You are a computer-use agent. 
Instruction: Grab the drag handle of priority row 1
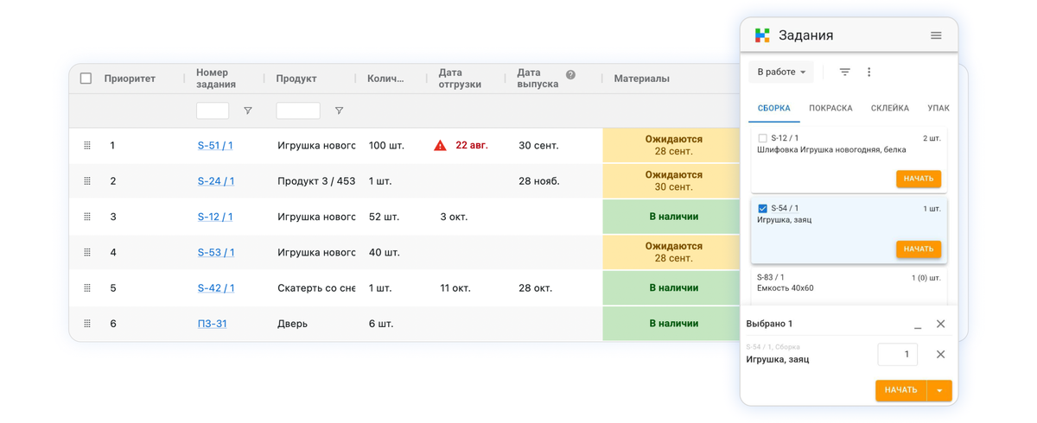pyautogui.click(x=87, y=146)
